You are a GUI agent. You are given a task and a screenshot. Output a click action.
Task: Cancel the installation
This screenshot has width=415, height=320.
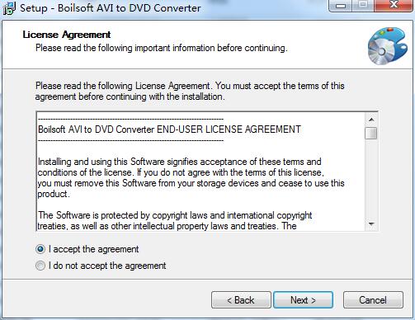pos(373,300)
